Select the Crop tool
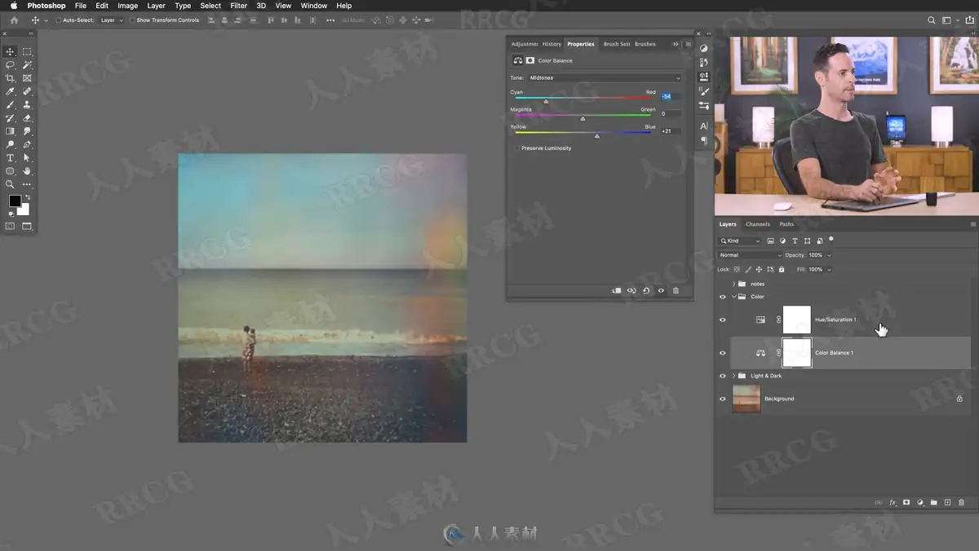 coord(10,78)
